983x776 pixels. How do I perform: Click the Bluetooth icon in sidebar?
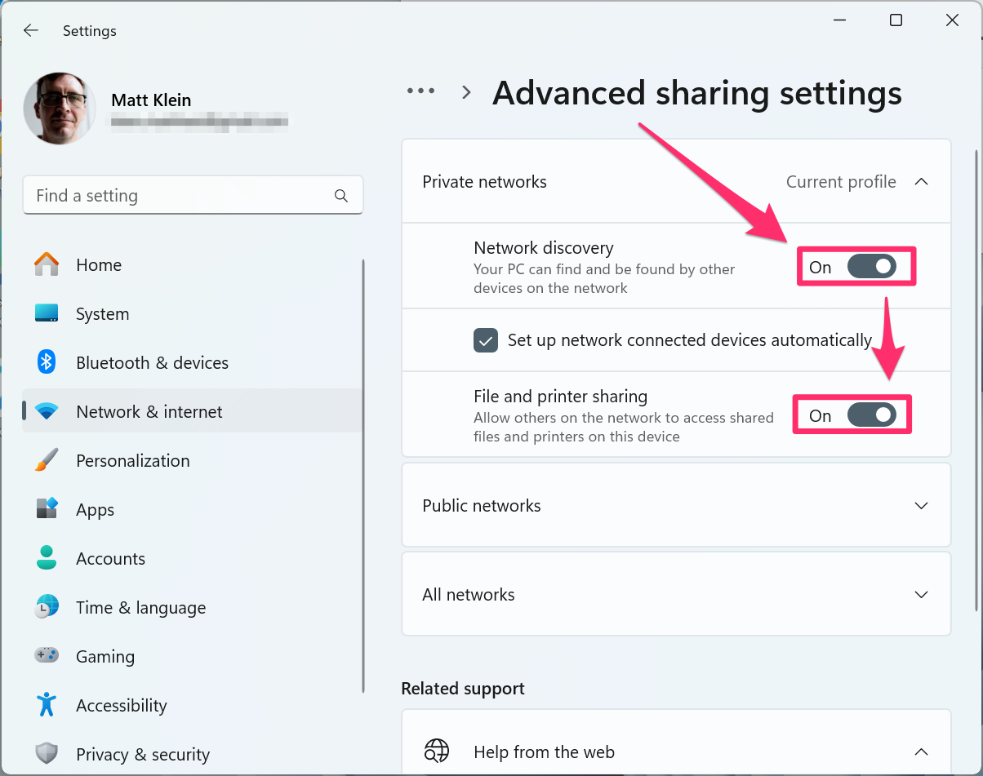coord(47,362)
